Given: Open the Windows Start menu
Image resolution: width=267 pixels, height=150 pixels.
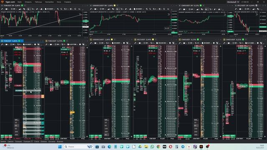Looking at the screenshot, I should coord(60,147).
